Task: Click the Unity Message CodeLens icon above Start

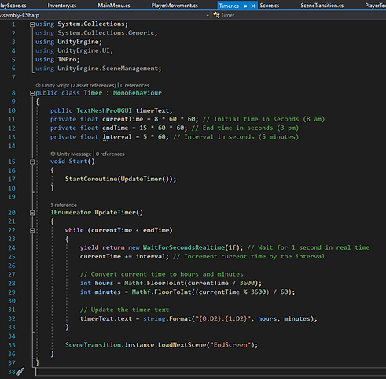Action: click(x=53, y=154)
